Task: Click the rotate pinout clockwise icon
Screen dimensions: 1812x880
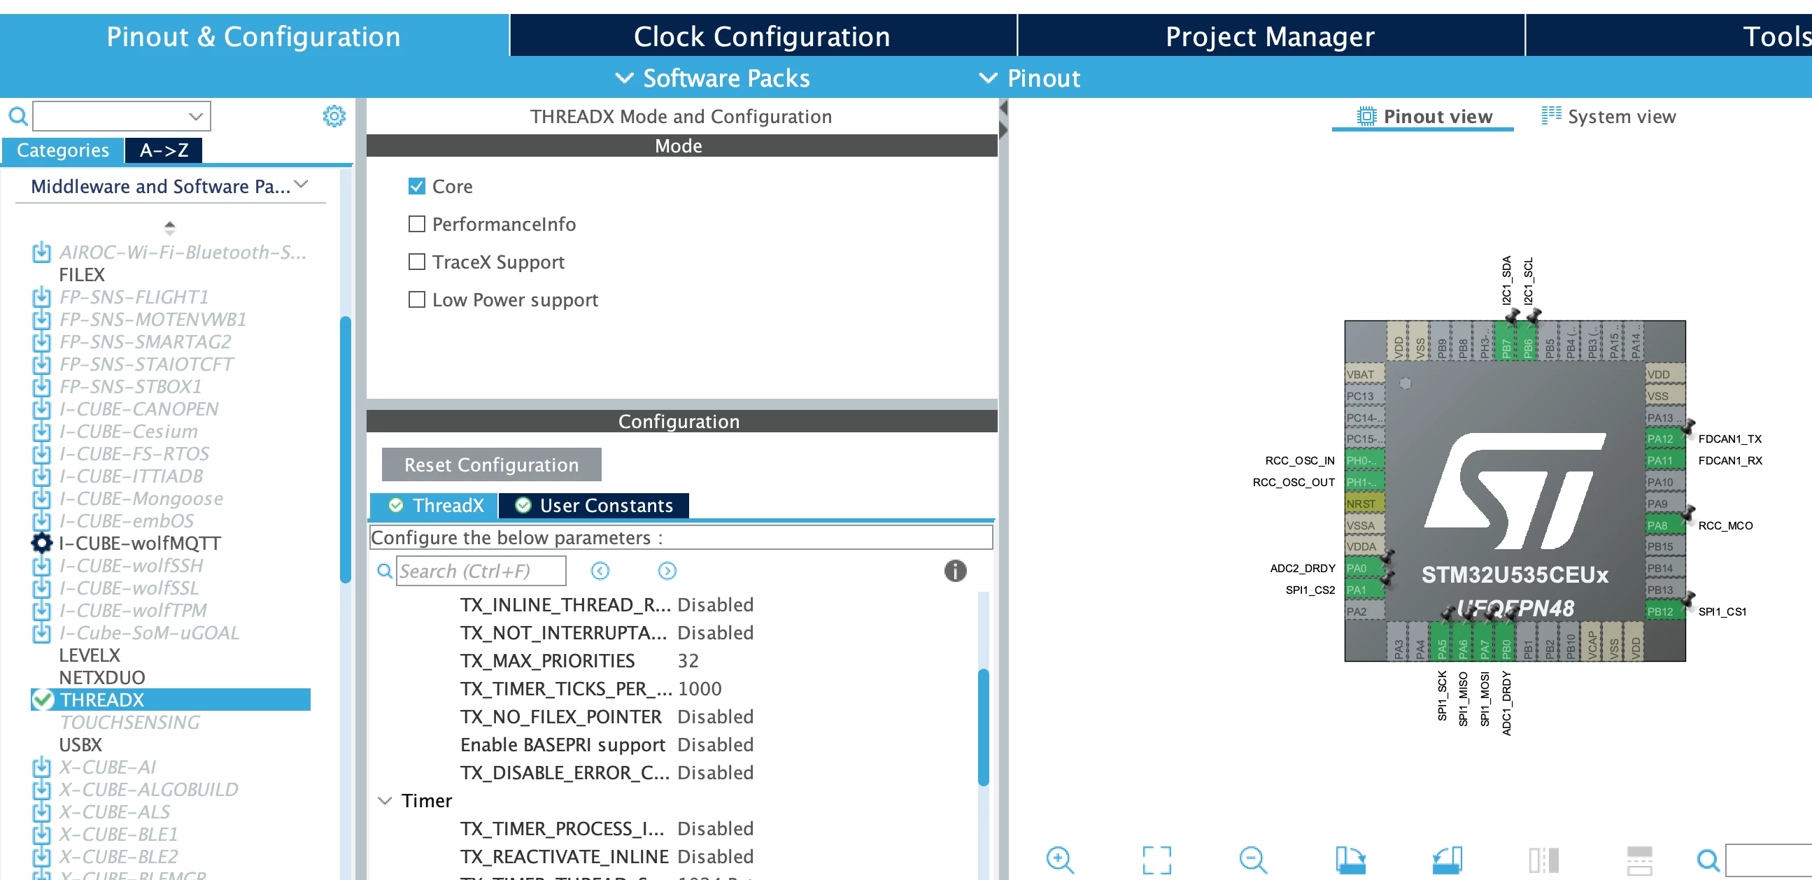Action: (x=1350, y=860)
